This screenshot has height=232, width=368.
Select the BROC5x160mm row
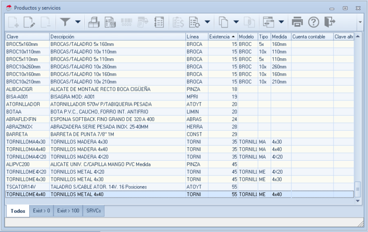click(x=180, y=44)
